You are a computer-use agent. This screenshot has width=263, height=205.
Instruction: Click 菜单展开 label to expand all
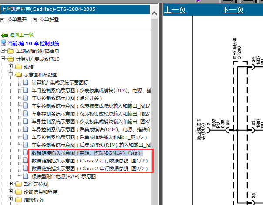tap(17, 20)
